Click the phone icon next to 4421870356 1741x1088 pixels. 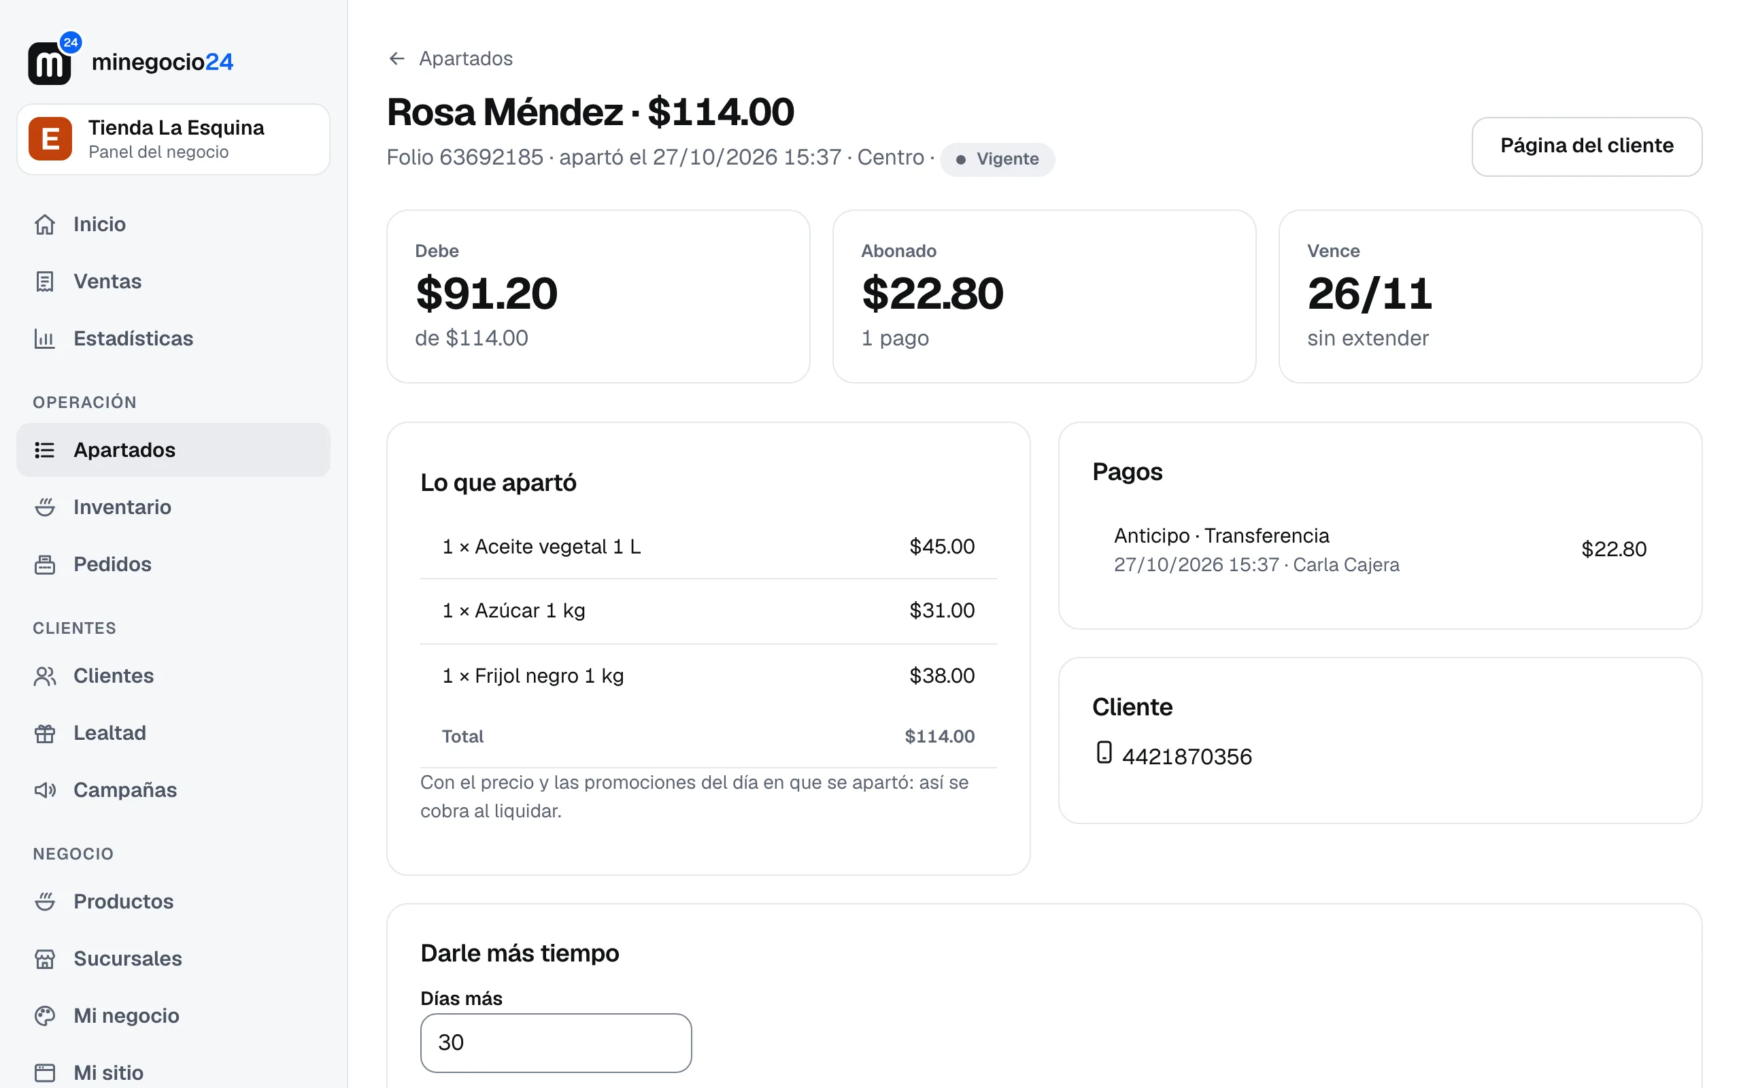point(1104,752)
